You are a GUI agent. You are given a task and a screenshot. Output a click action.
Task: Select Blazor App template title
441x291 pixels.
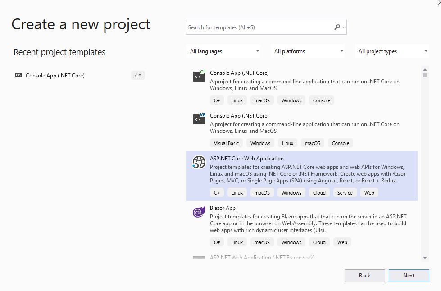click(223, 208)
